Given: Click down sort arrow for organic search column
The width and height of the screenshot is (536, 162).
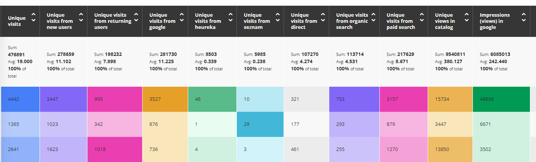Looking at the screenshot, I should click(x=373, y=20).
